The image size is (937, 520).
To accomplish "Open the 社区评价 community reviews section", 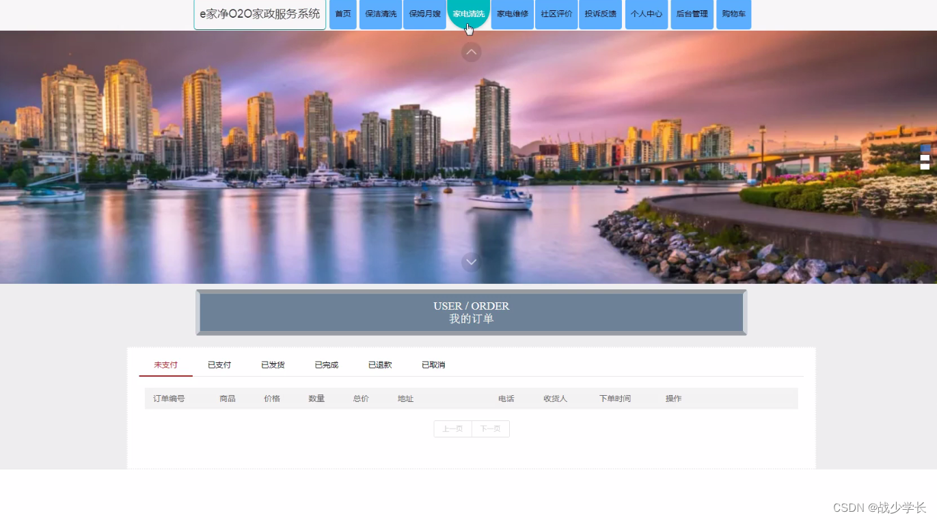I will 556,14.
